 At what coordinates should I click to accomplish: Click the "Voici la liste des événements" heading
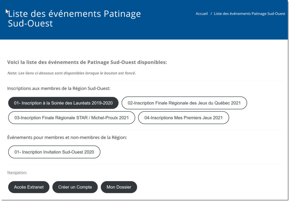point(87,62)
